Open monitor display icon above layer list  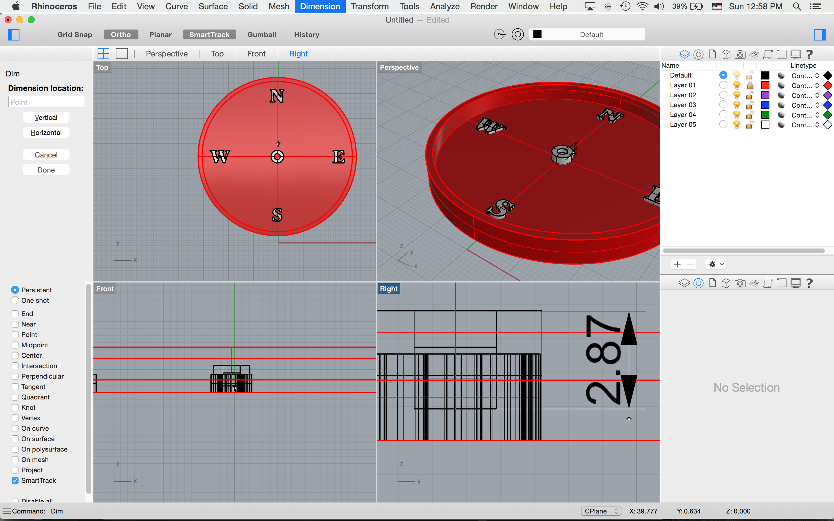[796, 54]
